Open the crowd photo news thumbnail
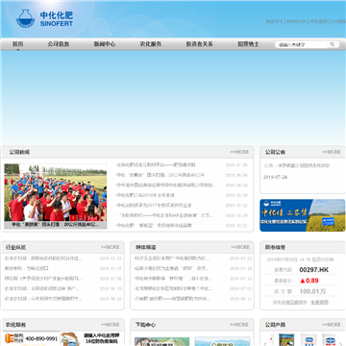Viewport: 346px width, 346px height. click(56, 192)
